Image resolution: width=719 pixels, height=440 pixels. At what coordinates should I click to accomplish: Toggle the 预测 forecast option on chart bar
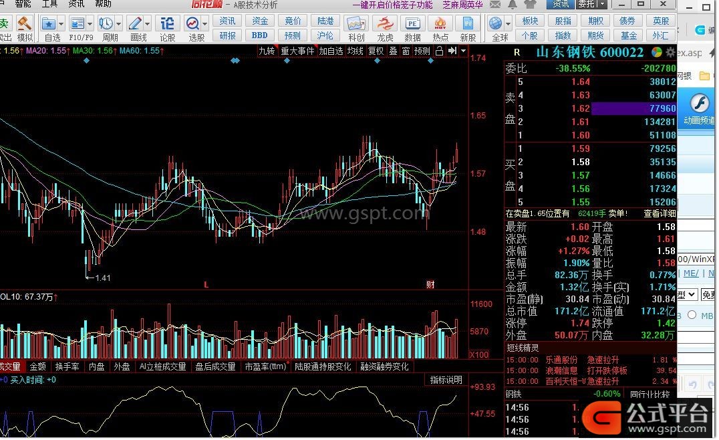click(422, 51)
